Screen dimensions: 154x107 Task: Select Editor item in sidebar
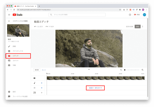18,56
